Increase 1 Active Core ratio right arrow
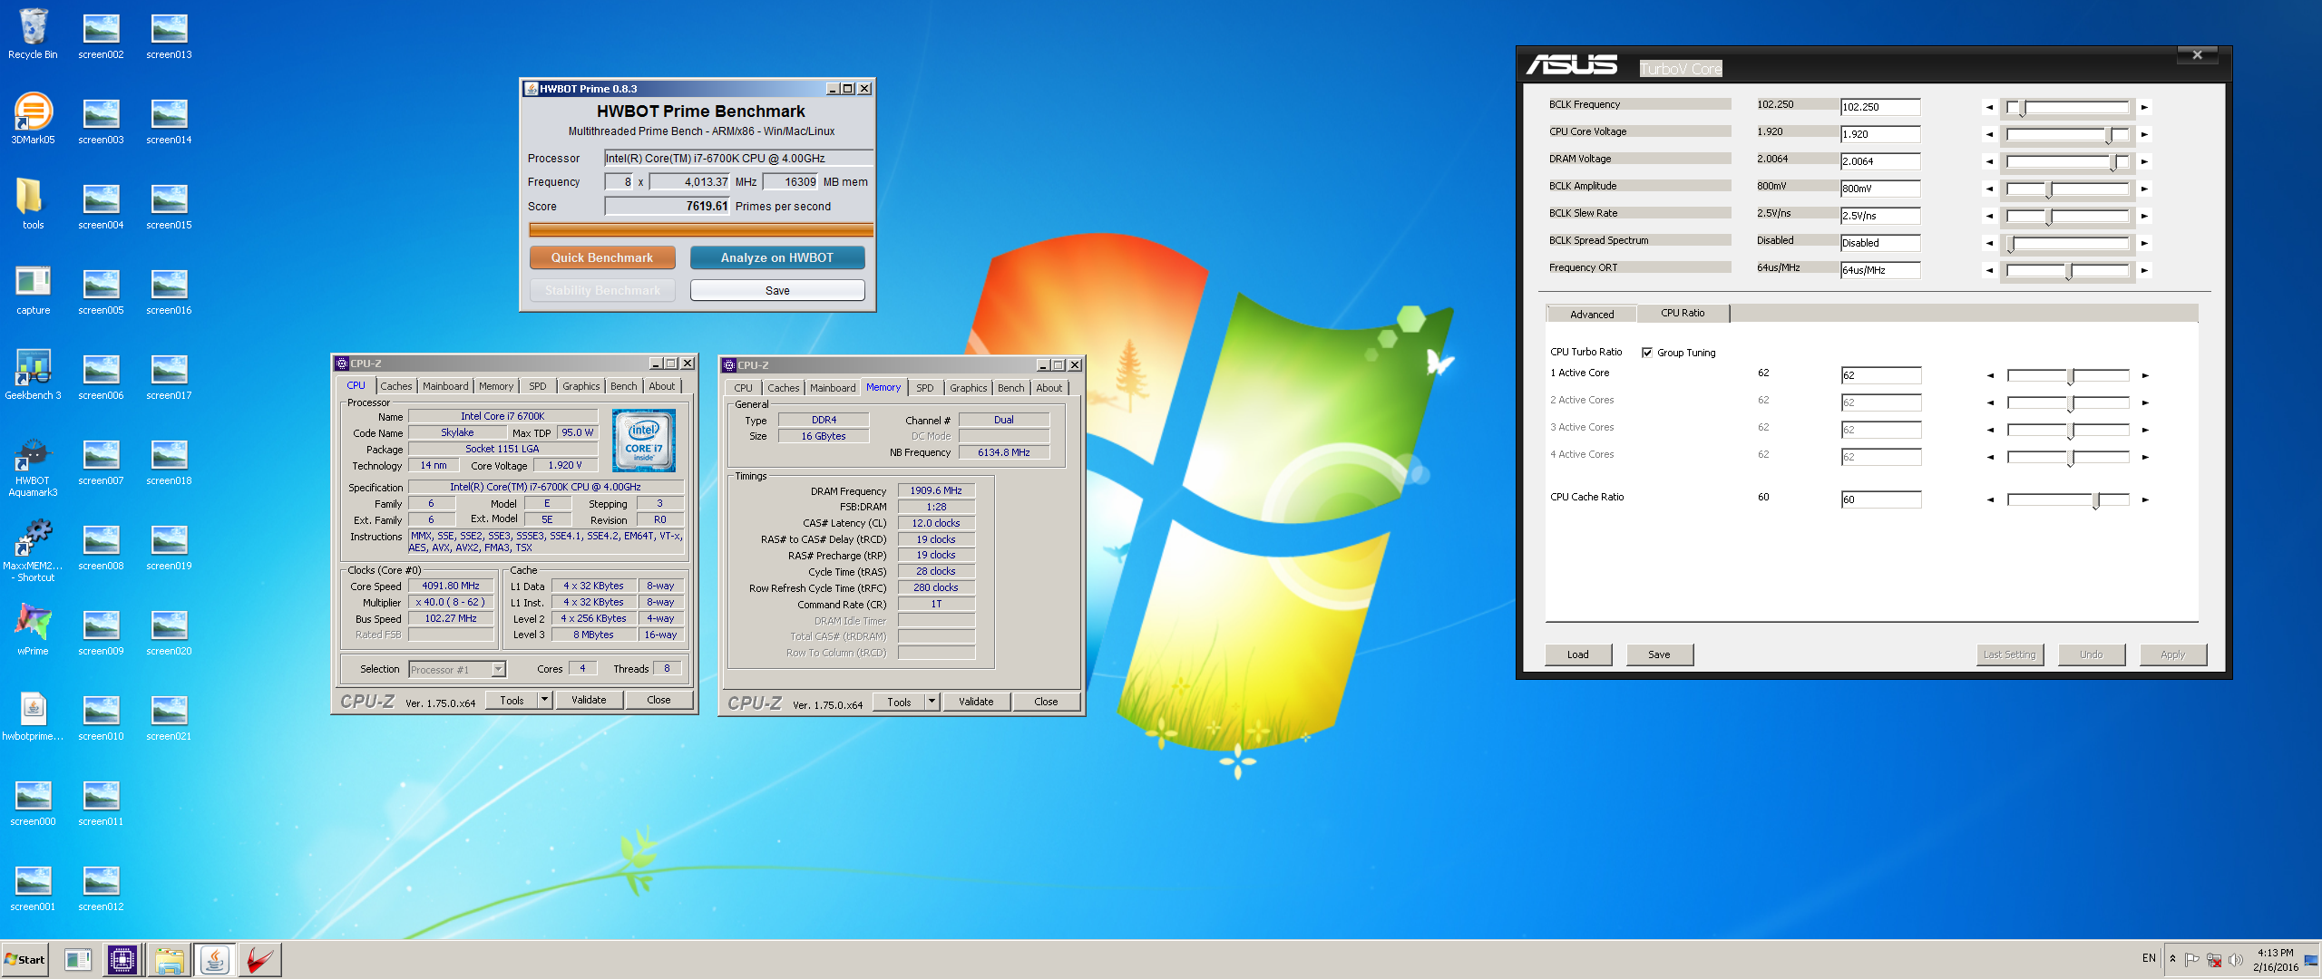Screen dimensions: 2322x979 pos(2145,375)
